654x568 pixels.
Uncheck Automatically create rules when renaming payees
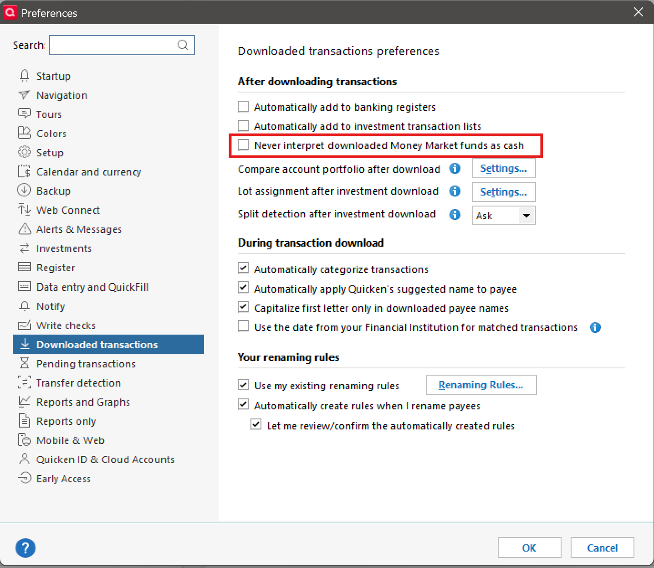pos(244,405)
